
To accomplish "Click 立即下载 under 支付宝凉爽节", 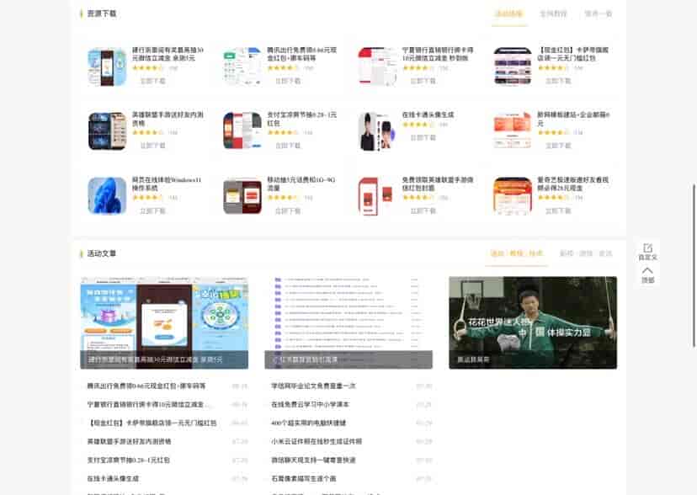I will pos(288,146).
